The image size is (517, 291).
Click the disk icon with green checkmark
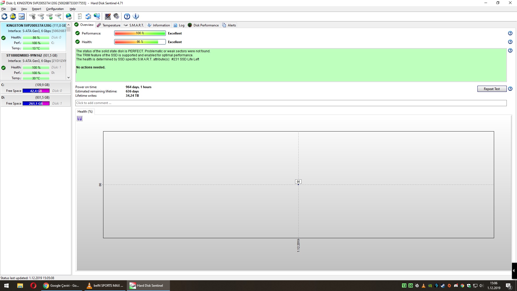click(50, 16)
